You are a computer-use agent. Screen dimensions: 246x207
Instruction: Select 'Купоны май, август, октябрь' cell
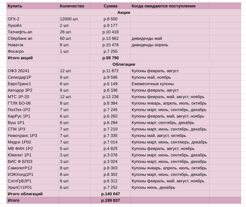pyautogui.click(x=170, y=136)
